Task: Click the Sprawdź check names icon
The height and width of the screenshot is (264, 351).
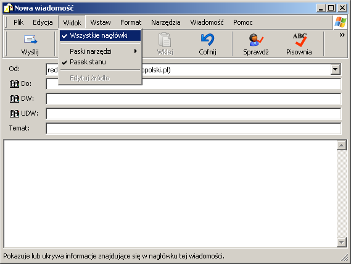Action: [x=256, y=40]
